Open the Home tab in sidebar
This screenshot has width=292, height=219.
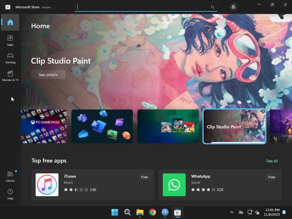(10, 22)
